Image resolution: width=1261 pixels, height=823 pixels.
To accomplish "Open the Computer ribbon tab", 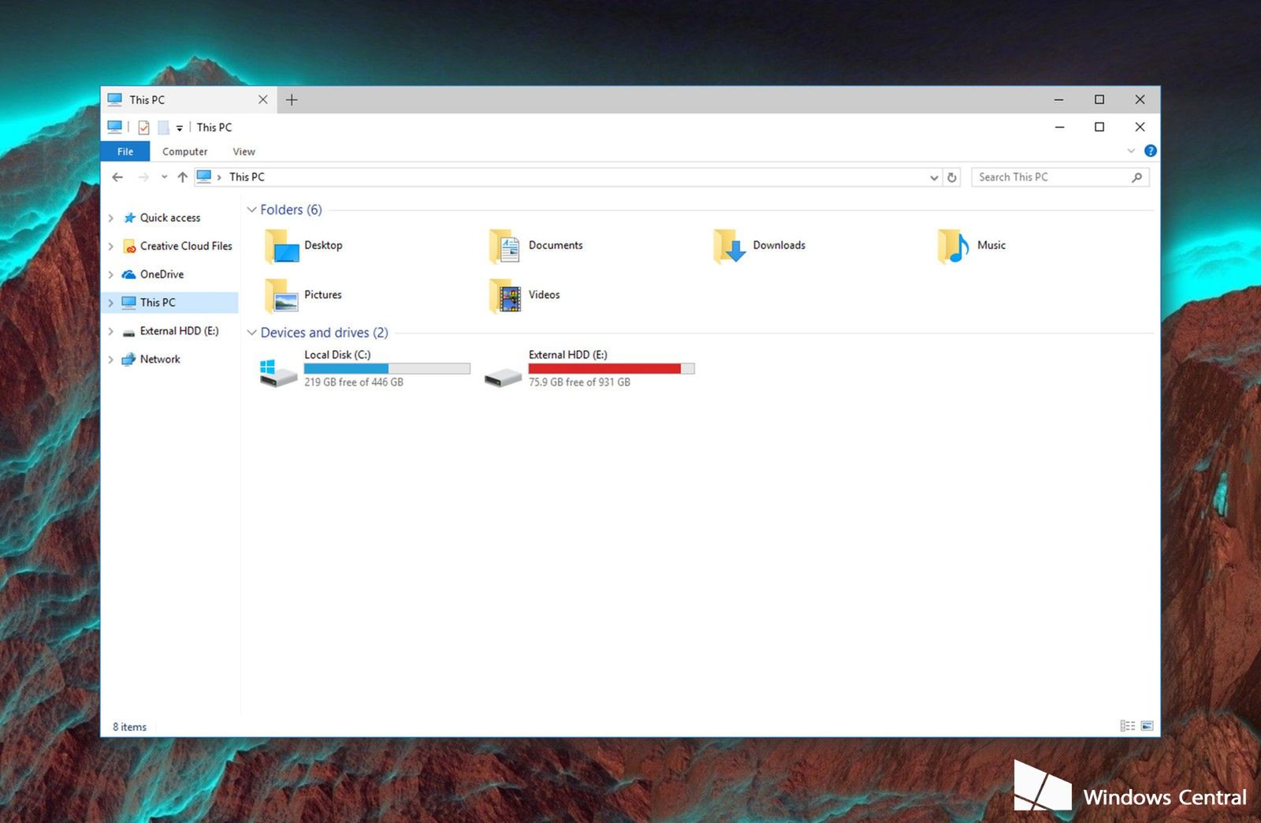I will point(184,151).
